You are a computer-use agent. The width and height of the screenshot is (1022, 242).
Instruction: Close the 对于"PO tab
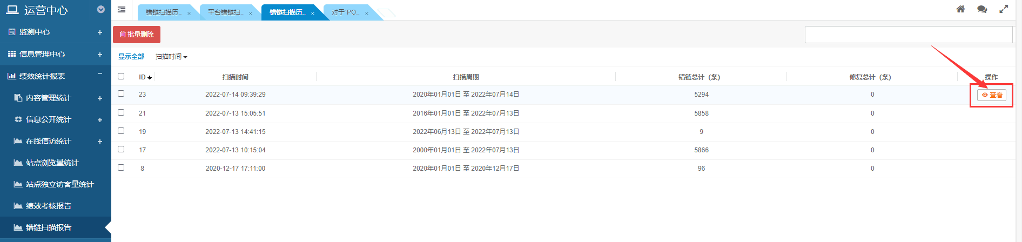(x=367, y=14)
